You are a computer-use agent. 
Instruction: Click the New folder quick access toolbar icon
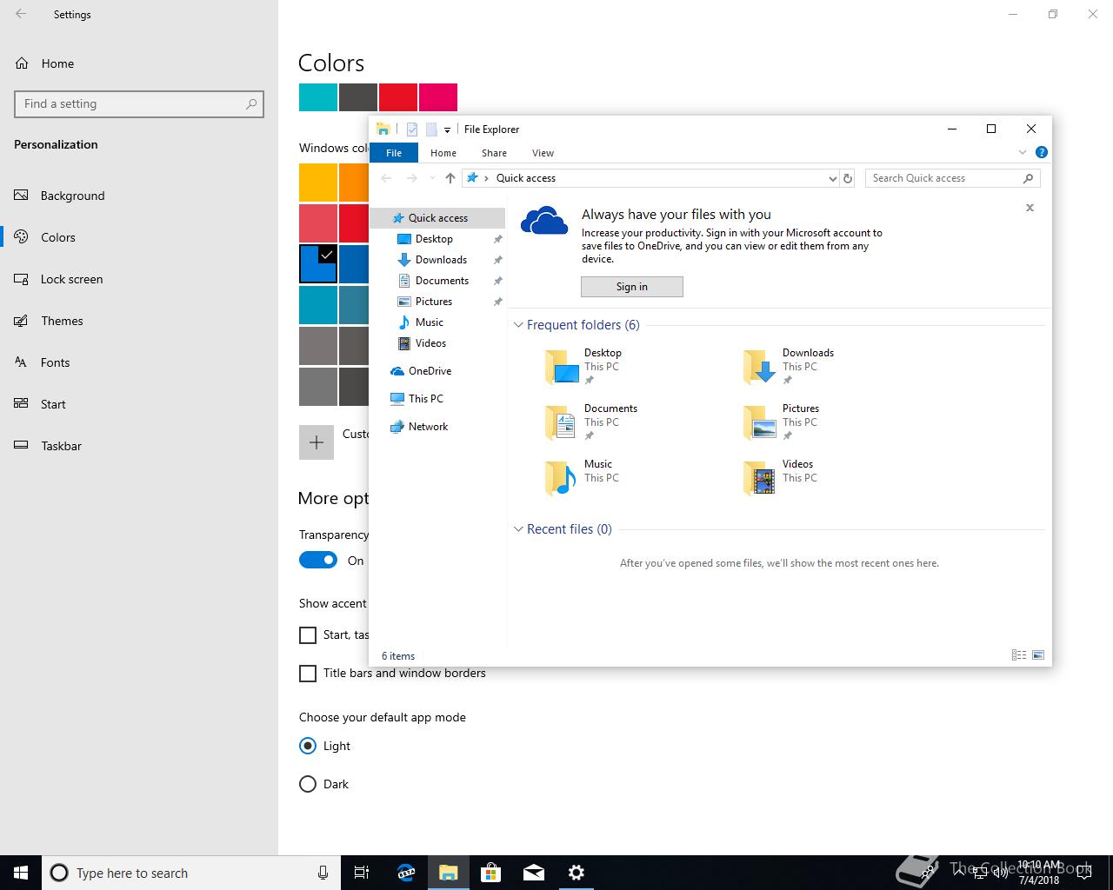click(x=431, y=130)
